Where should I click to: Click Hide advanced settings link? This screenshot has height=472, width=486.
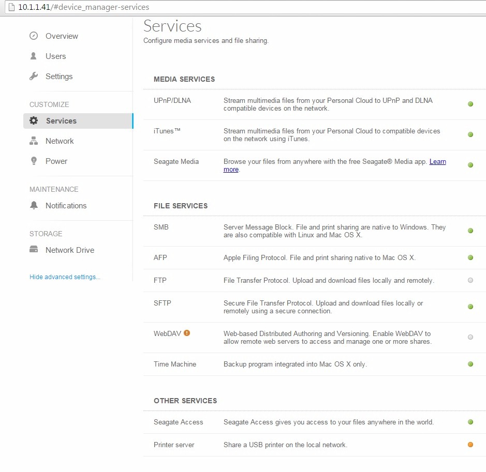65,277
